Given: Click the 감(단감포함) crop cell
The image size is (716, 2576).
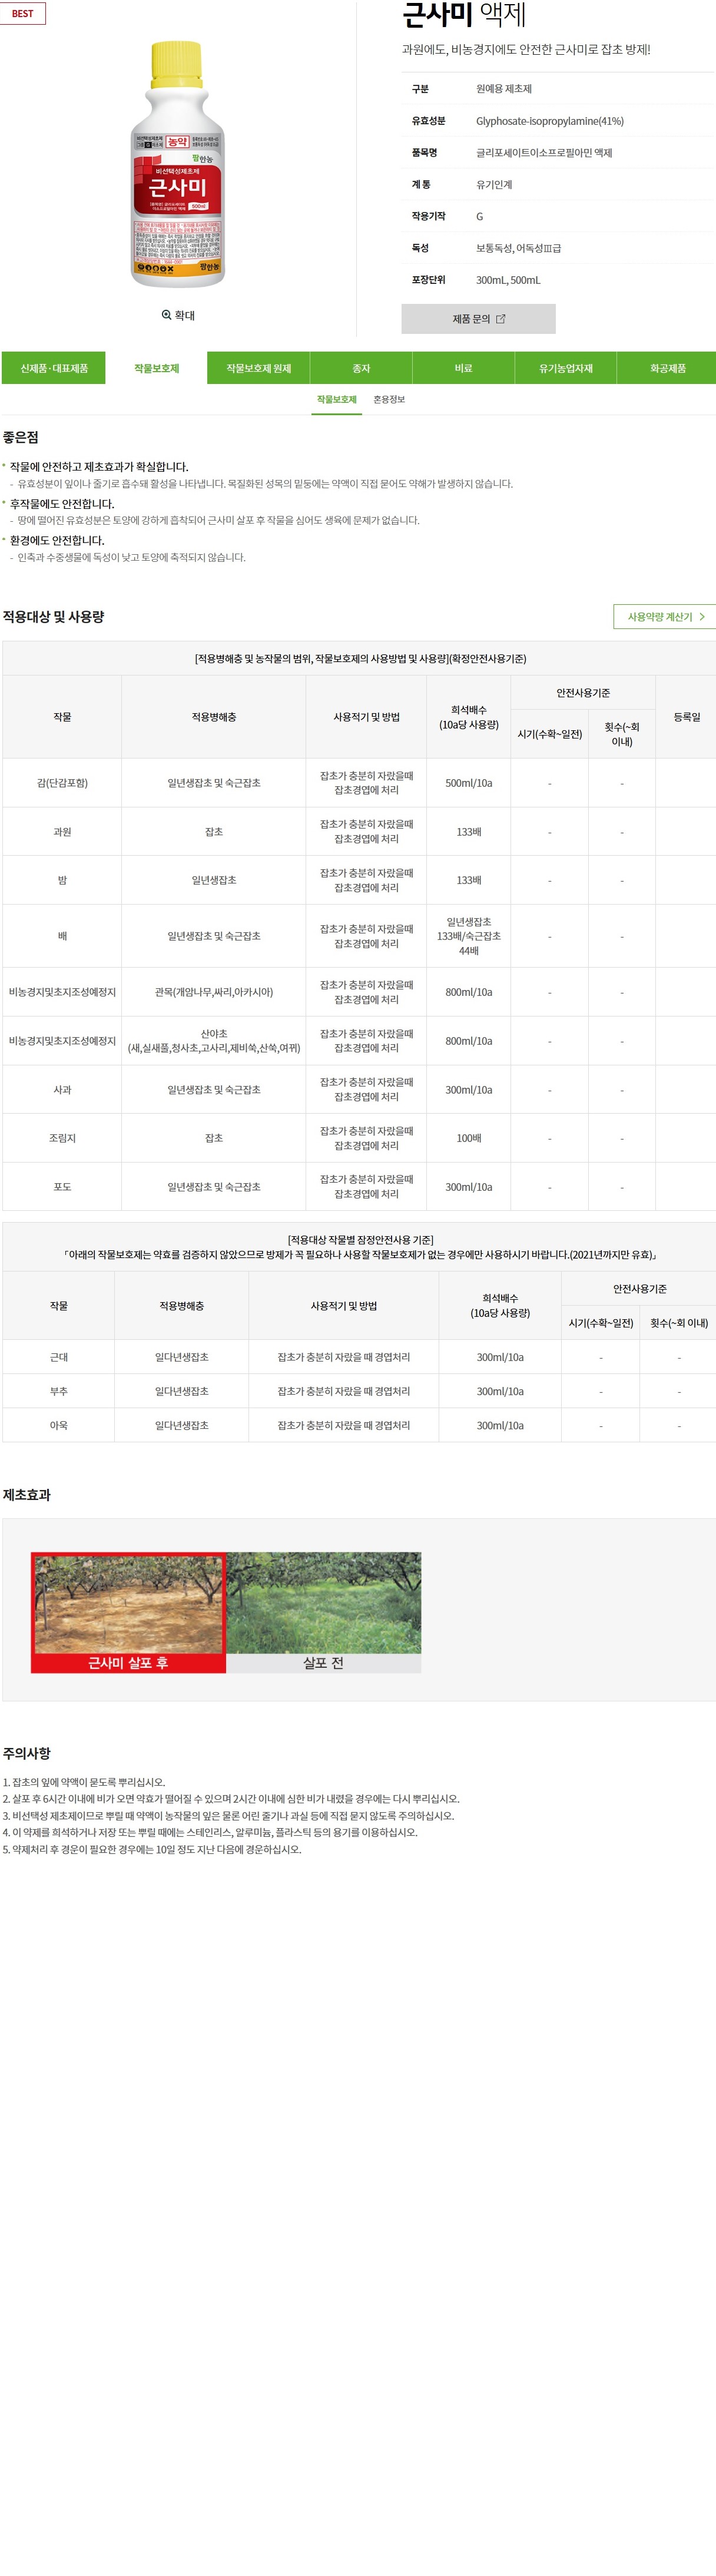Looking at the screenshot, I should (x=62, y=783).
